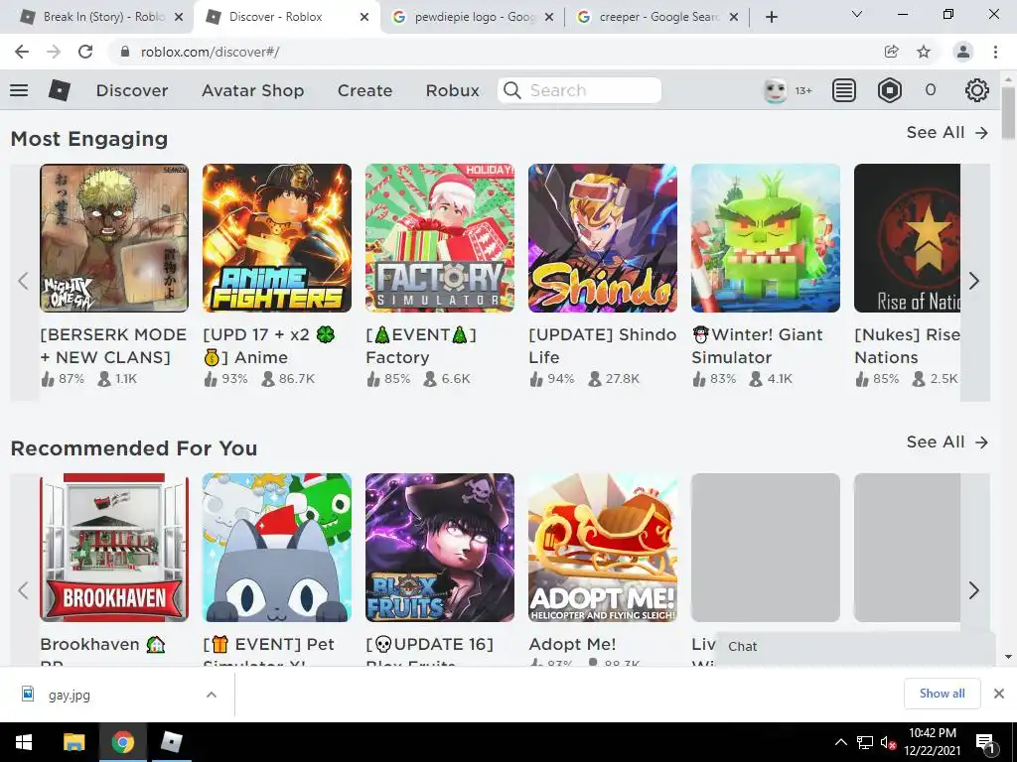1017x762 pixels.
Task: Switch to creeper Google Search tab
Action: [x=658, y=17]
